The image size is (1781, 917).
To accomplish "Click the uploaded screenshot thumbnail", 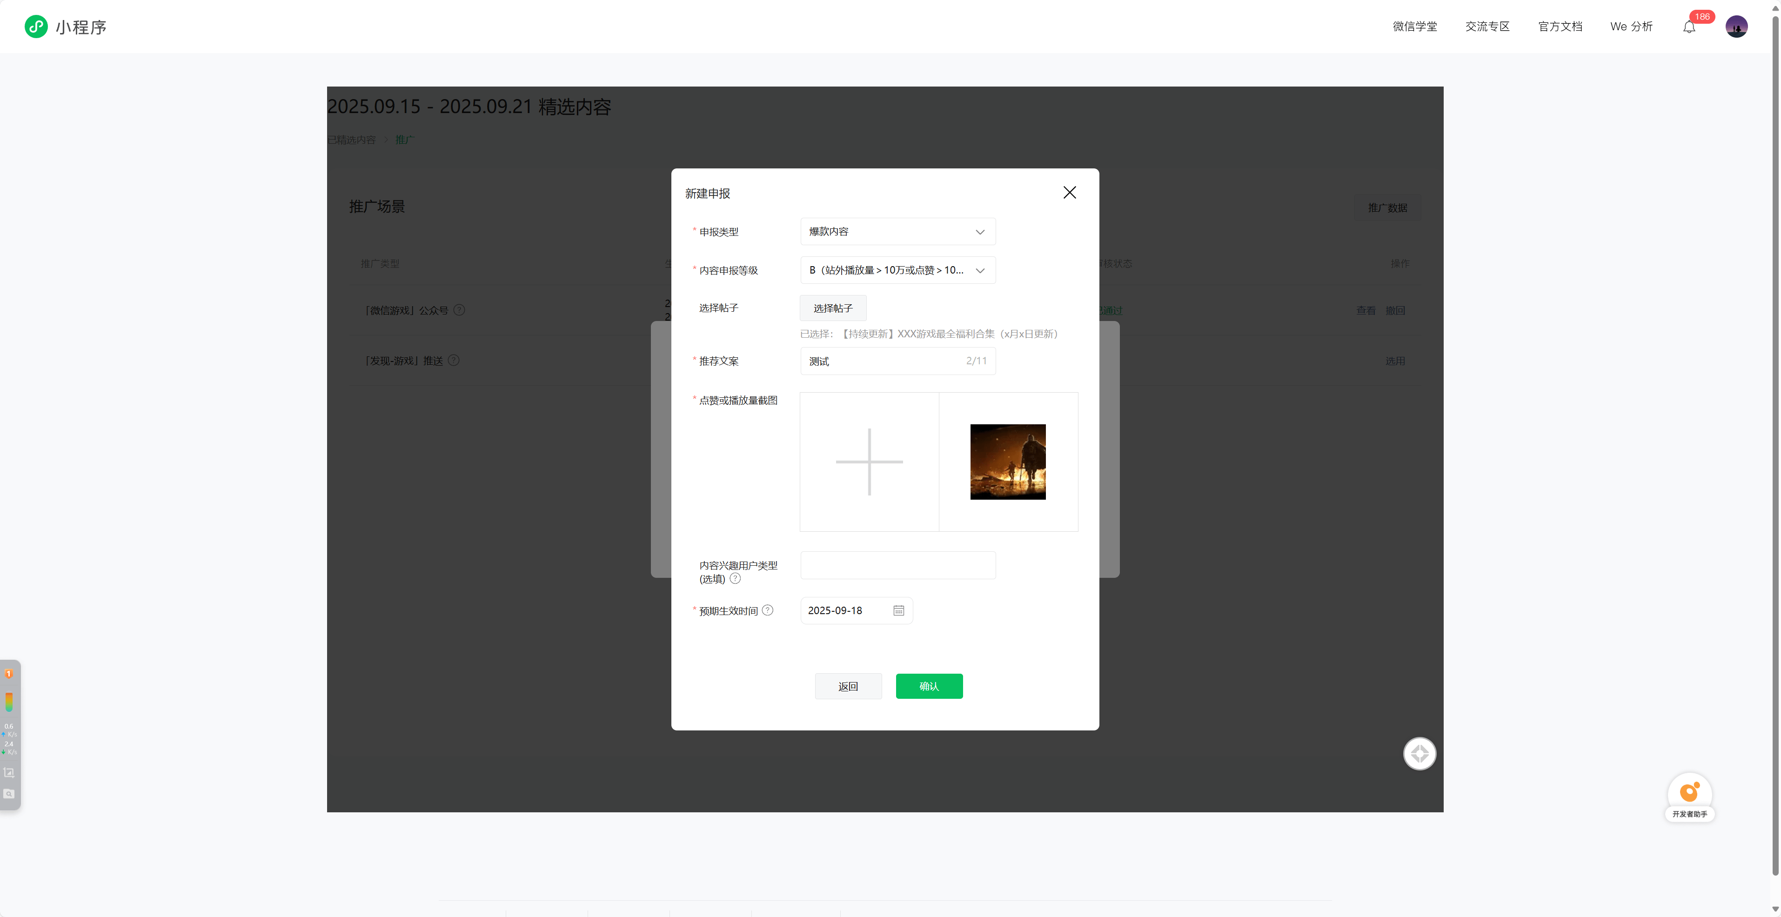I will pyautogui.click(x=1007, y=462).
